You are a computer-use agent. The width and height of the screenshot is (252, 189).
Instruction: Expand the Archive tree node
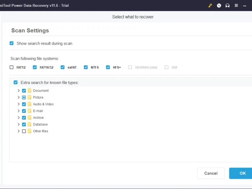tap(19, 117)
